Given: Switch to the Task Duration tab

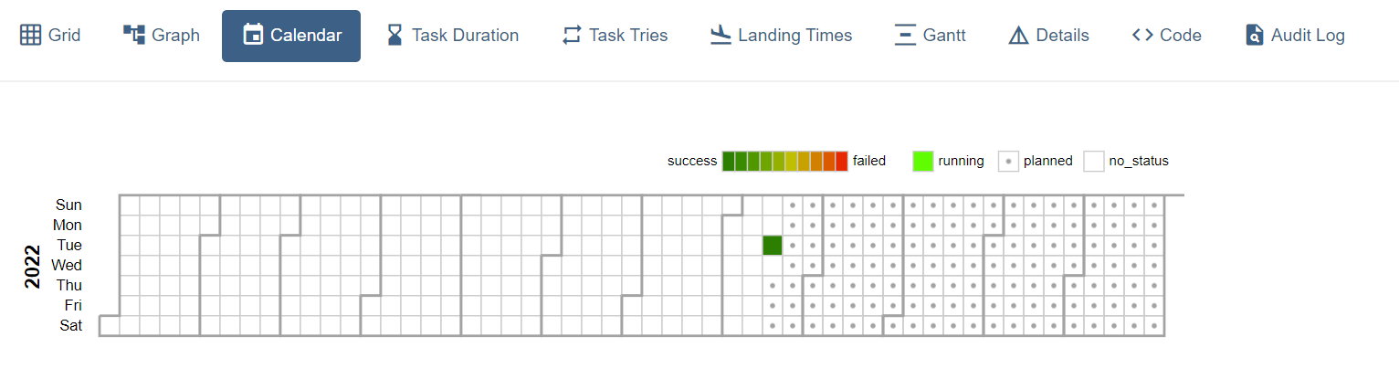Looking at the screenshot, I should coord(453,36).
